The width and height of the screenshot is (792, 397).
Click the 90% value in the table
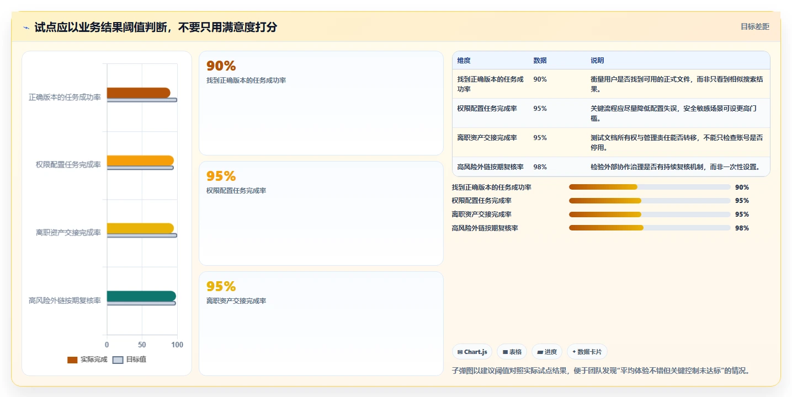click(540, 79)
